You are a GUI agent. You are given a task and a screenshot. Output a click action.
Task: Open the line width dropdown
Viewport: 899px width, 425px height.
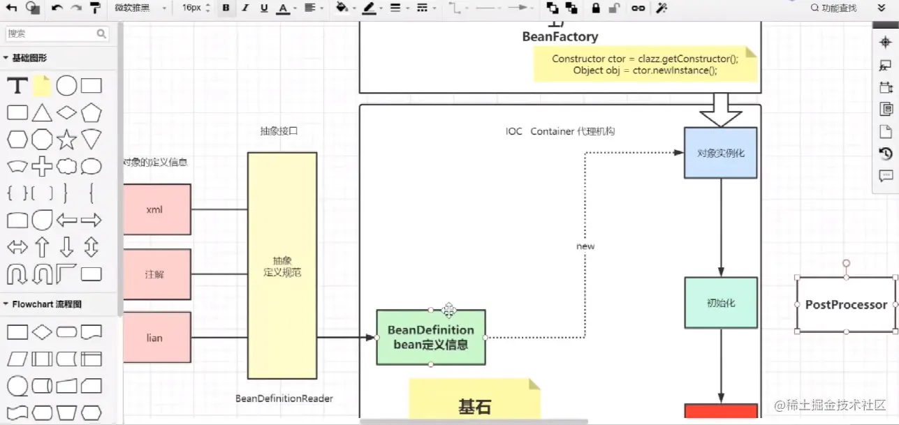pos(400,8)
